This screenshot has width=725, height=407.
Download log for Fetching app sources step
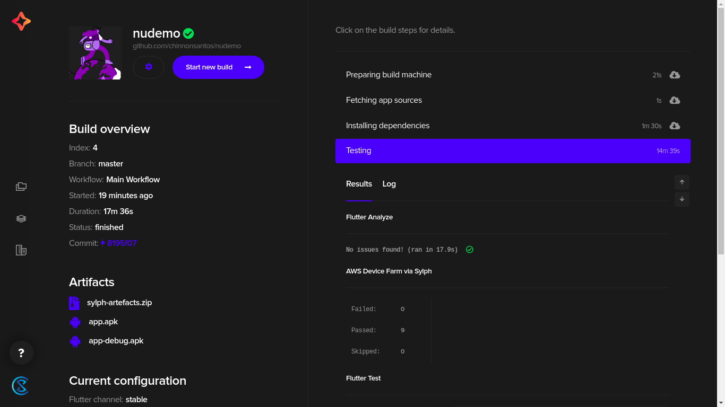[674, 100]
